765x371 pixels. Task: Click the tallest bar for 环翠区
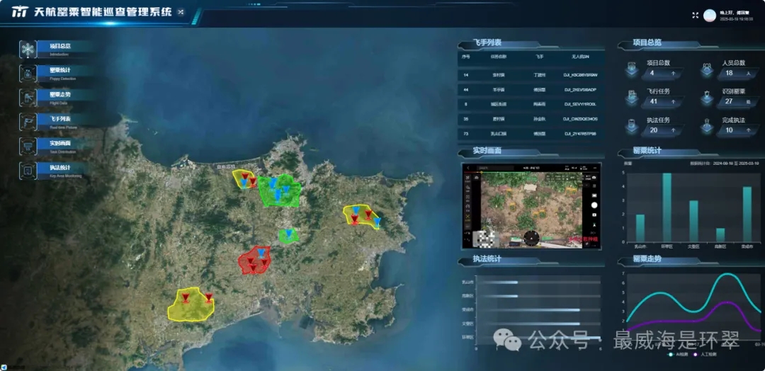click(667, 207)
